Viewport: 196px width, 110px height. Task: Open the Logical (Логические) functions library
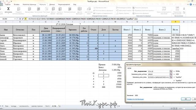click(39, 10)
